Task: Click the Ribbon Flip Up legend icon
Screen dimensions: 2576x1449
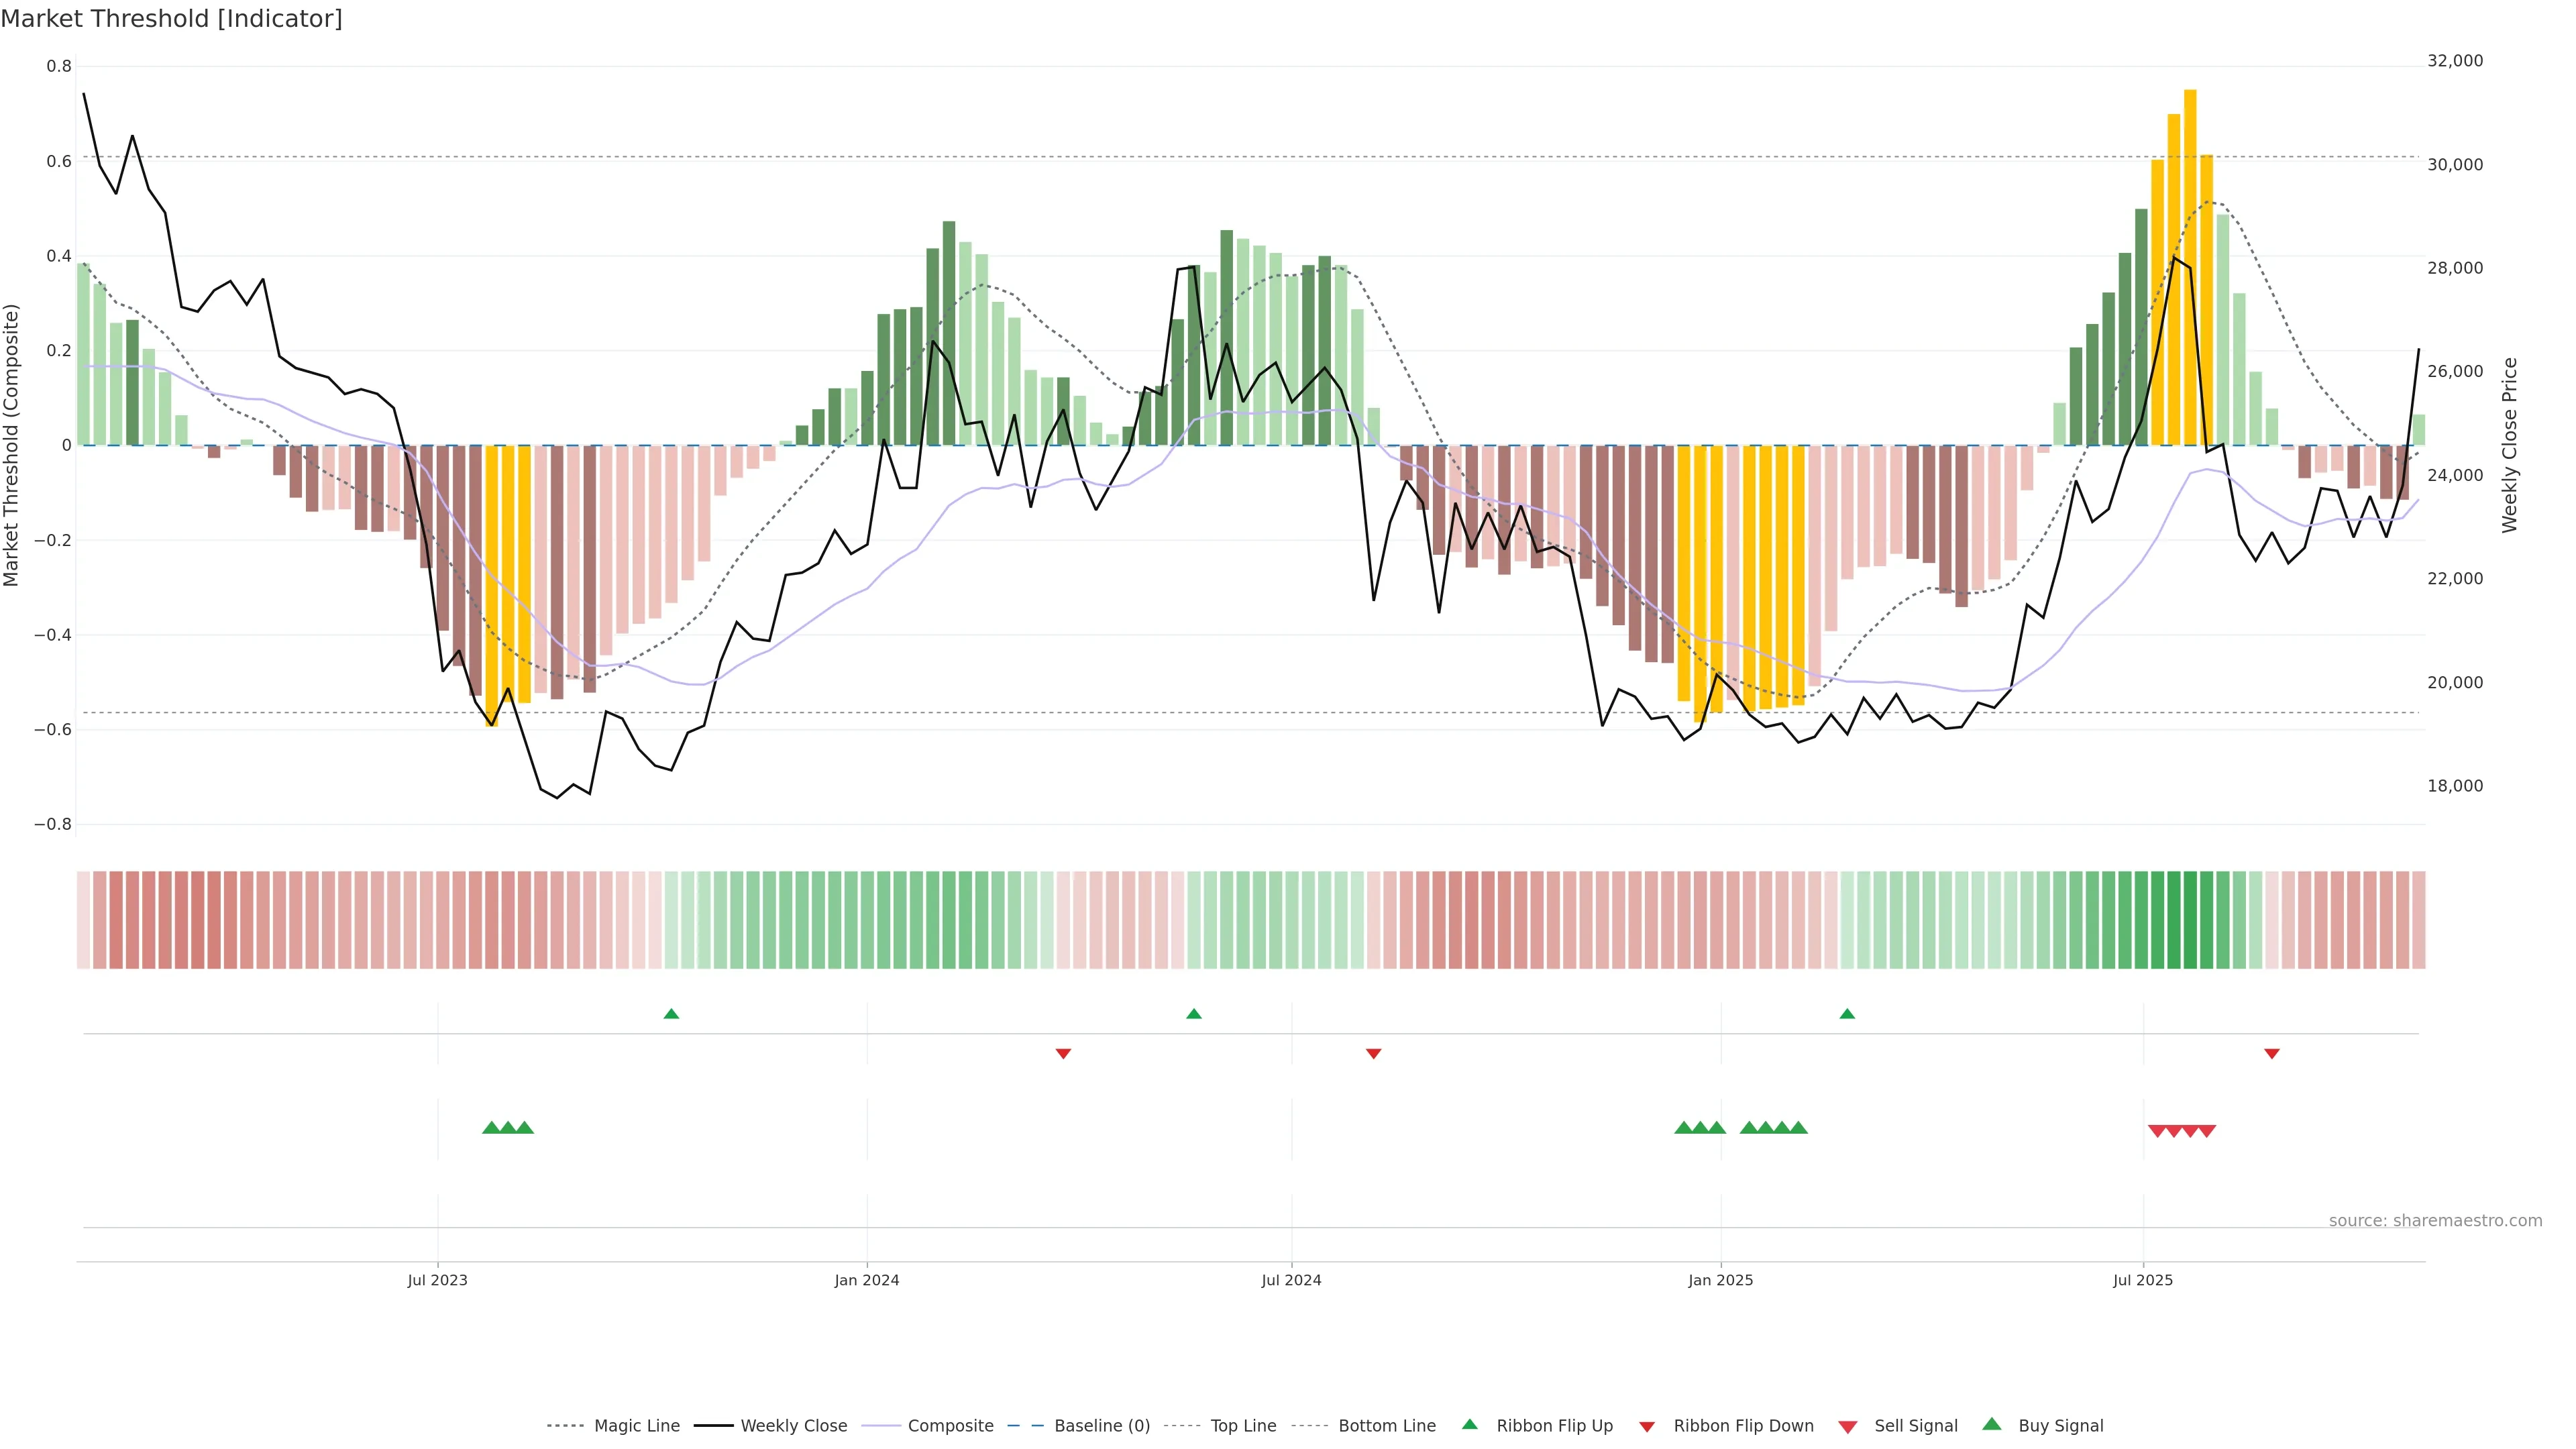Action: coord(1470,1424)
